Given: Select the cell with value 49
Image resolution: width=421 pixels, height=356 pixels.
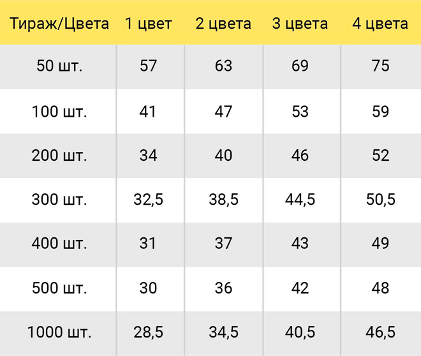Looking at the screenshot, I should tap(380, 243).
